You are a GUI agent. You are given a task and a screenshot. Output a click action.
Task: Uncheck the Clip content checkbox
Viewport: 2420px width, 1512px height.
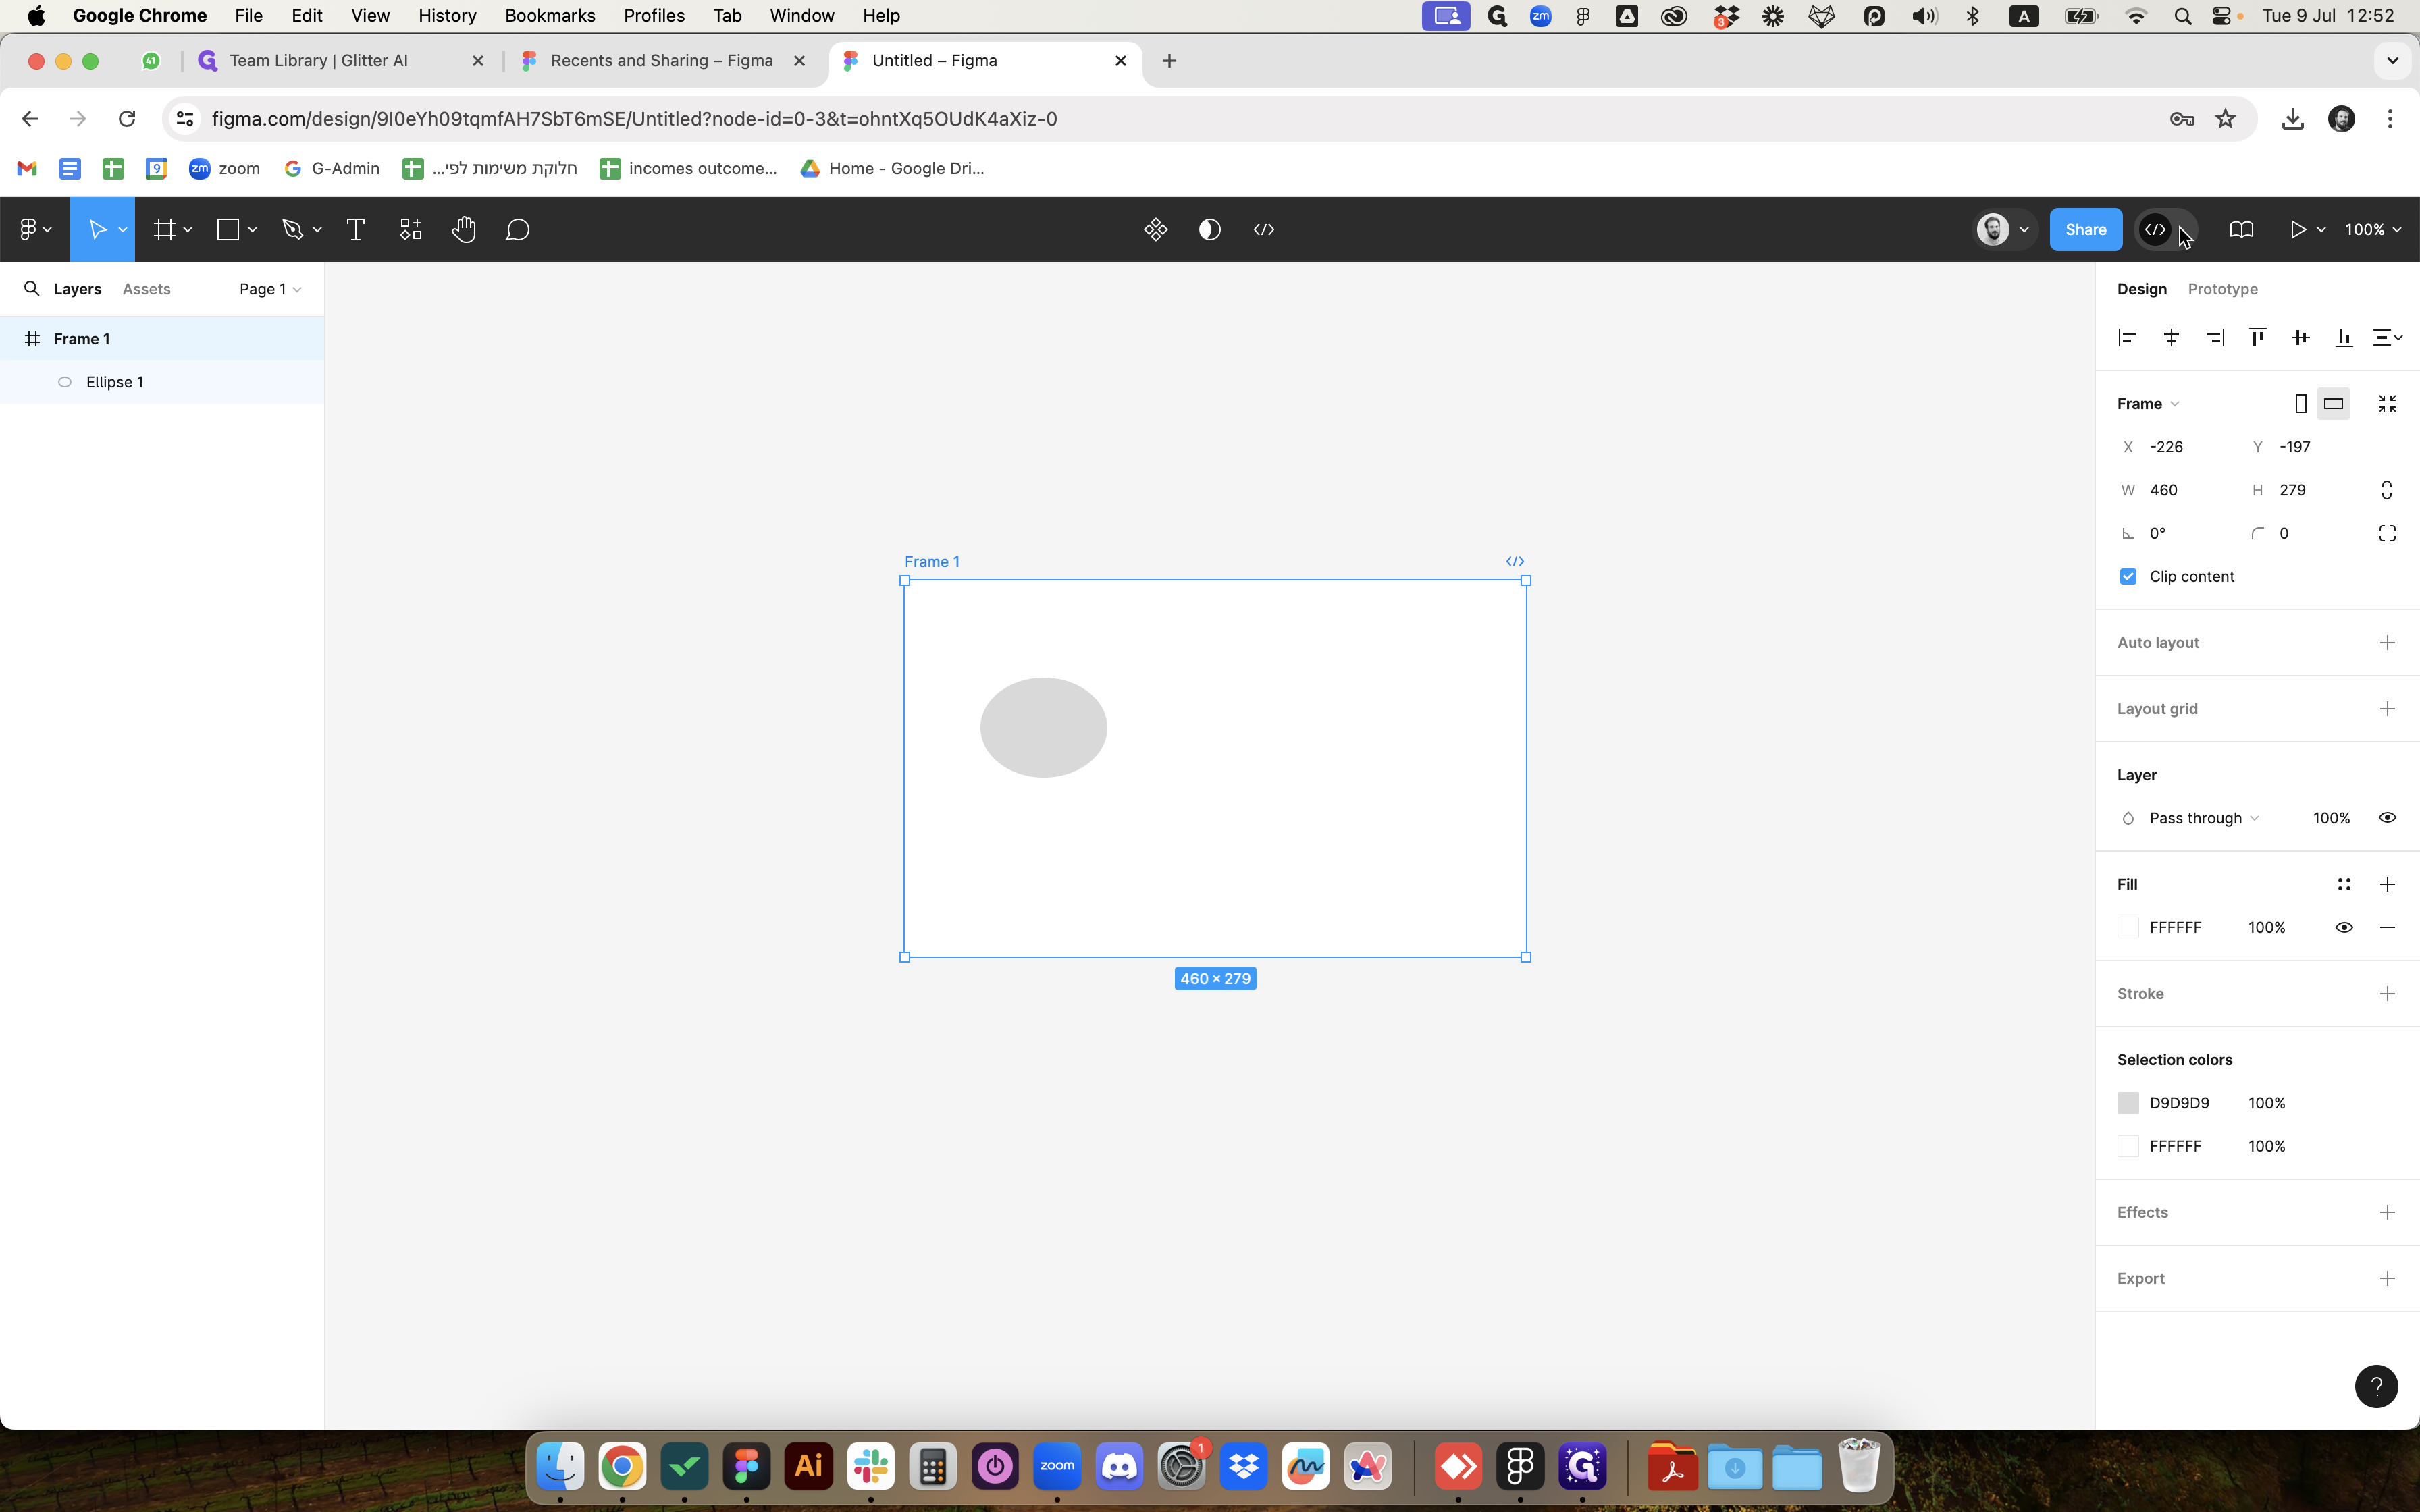click(x=2128, y=577)
